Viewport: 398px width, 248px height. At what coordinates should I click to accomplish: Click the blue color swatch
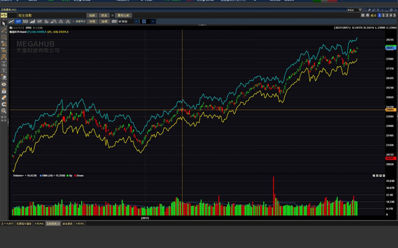pyautogui.click(x=144, y=22)
